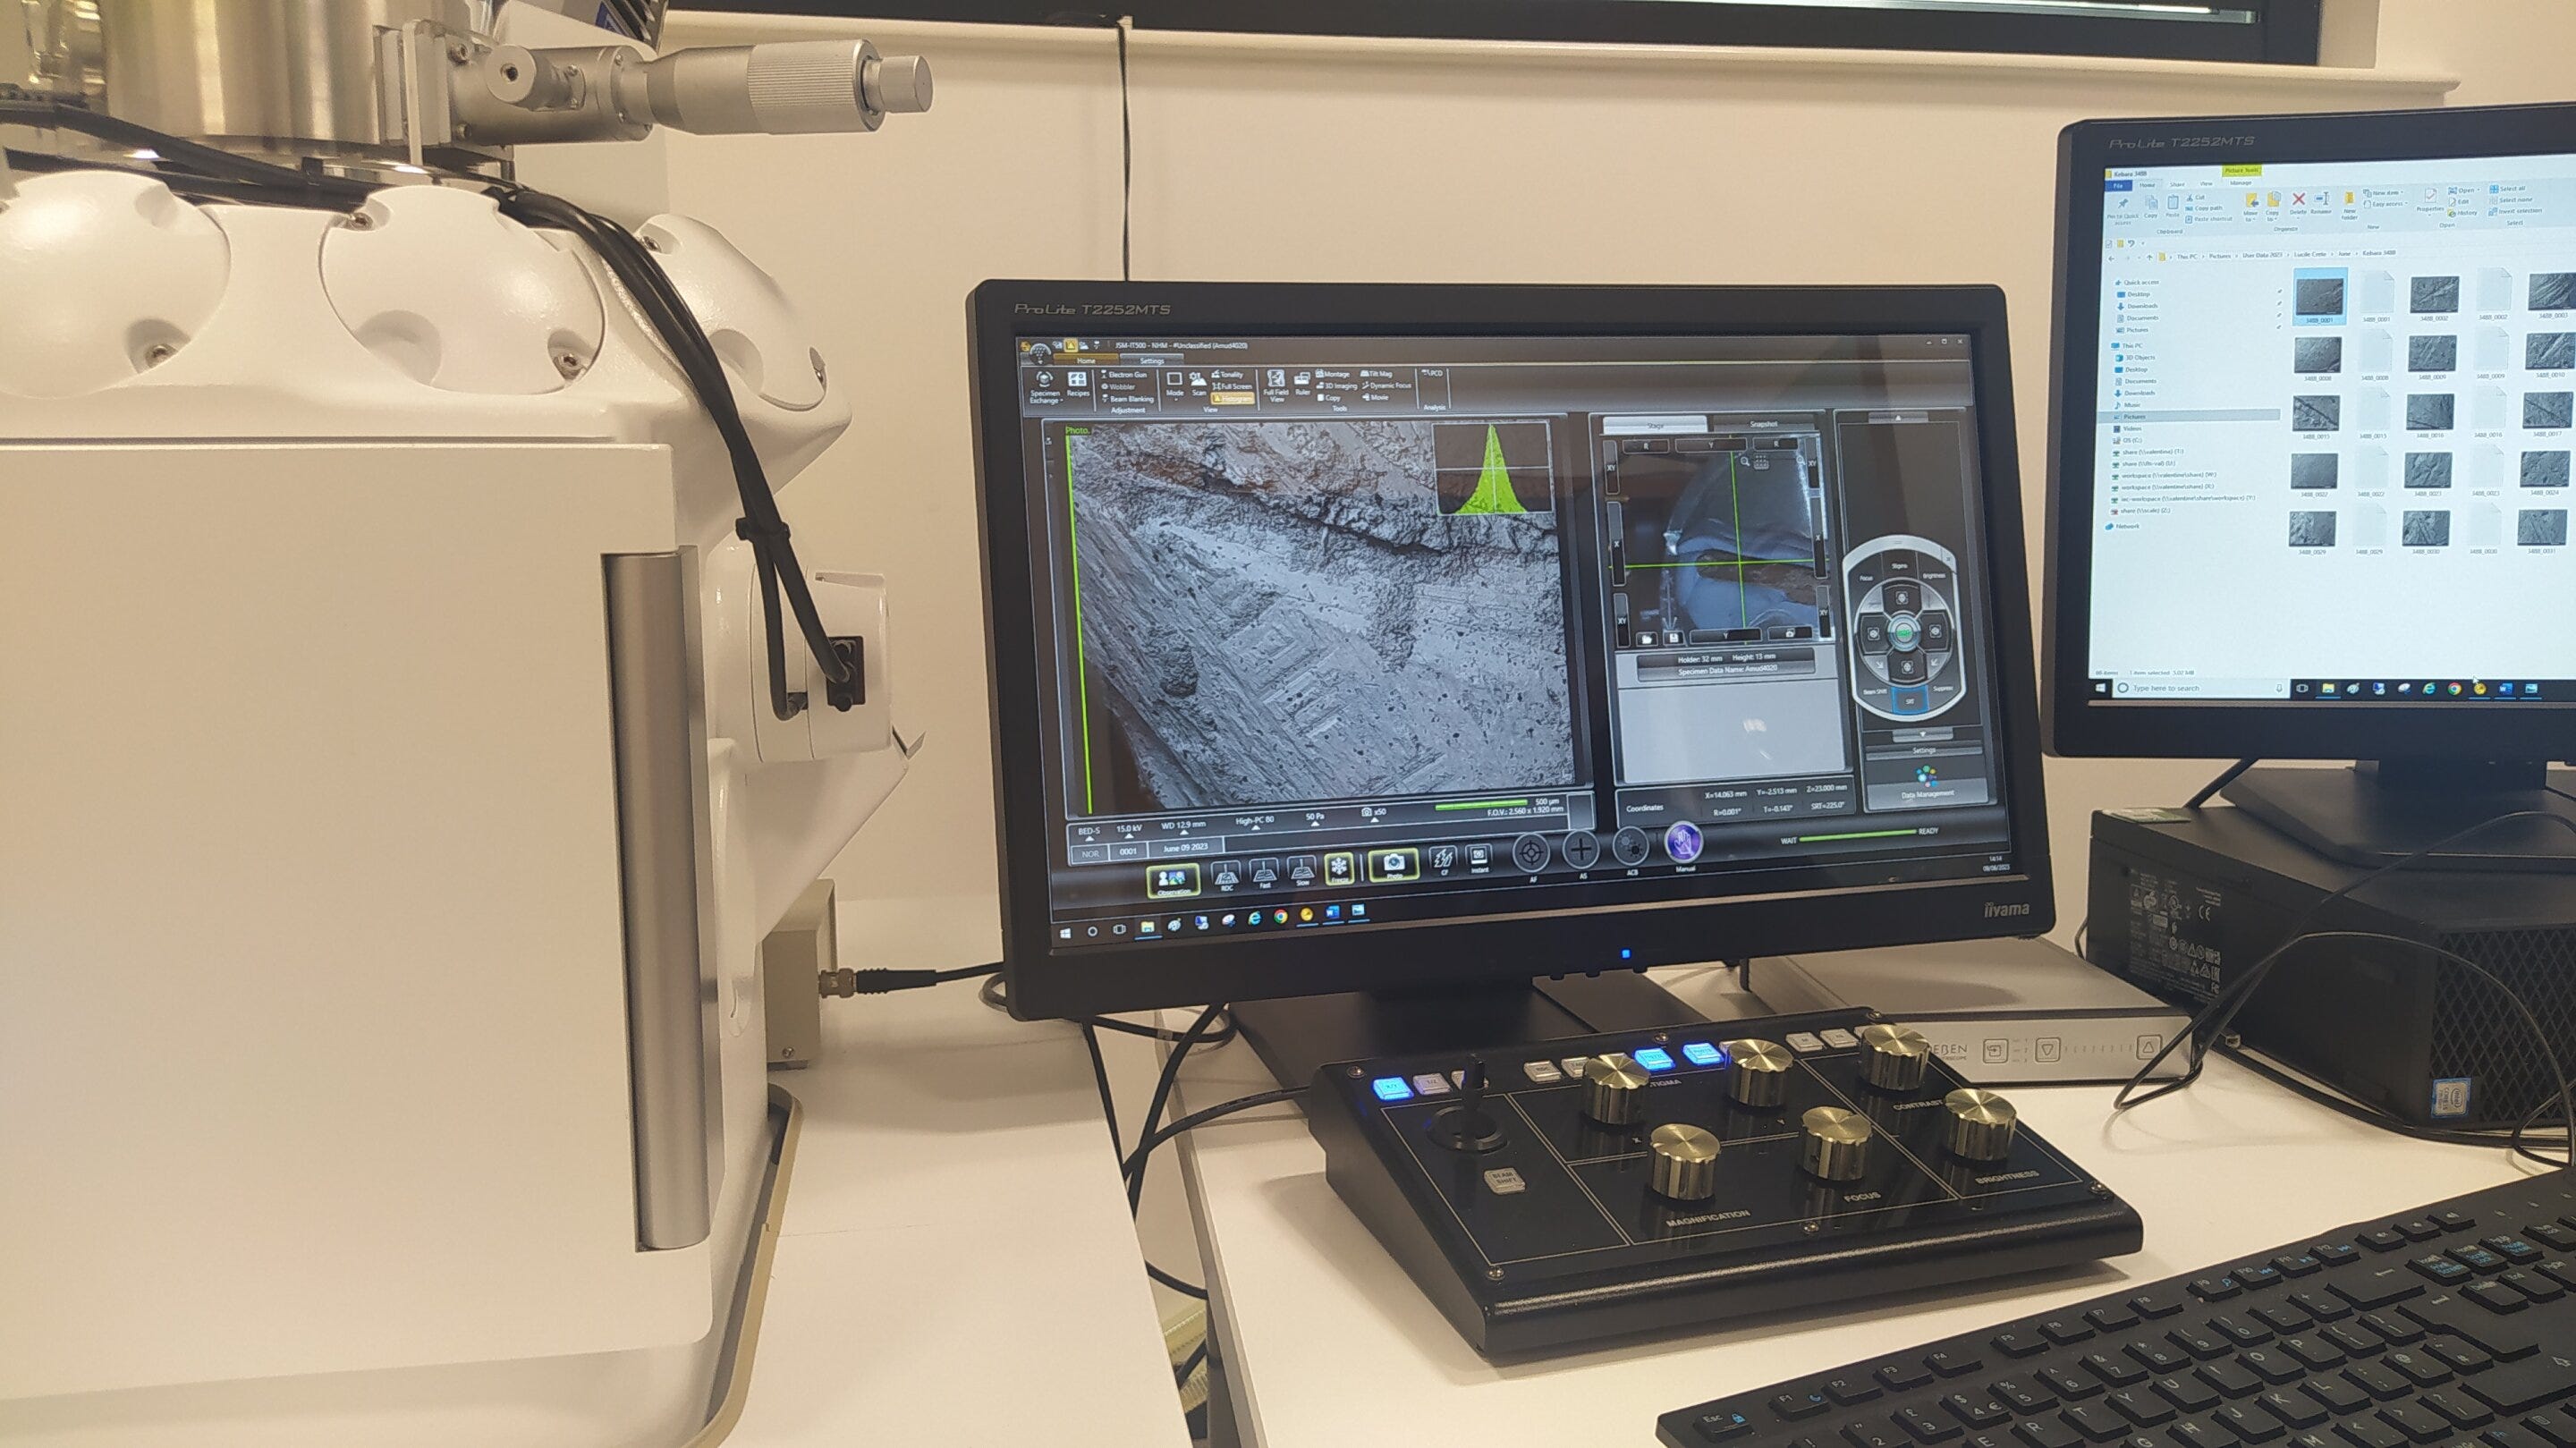2576x1448 pixels.
Task: Select the Fast scan speed
Action: (1264, 875)
